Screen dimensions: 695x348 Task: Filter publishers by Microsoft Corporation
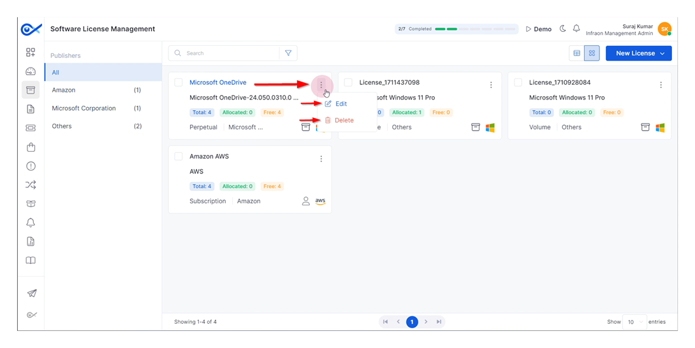coord(84,108)
